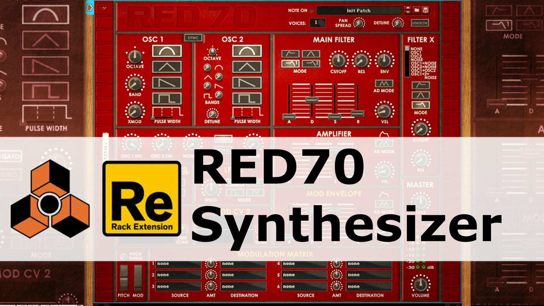The image size is (544, 306).
Task: Open modulation source 3 dropdown
Action: coord(178,286)
